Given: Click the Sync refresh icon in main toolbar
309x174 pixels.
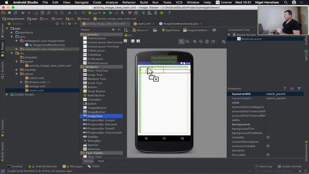Looking at the screenshot, I should (15, 13).
